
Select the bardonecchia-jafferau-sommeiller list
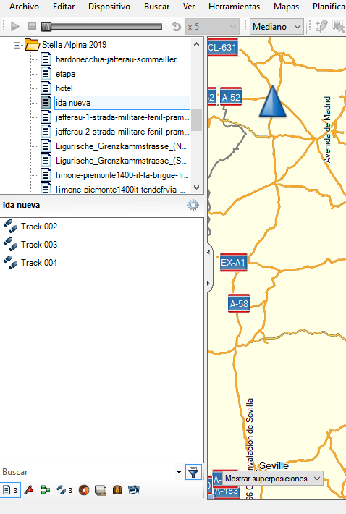pyautogui.click(x=116, y=59)
